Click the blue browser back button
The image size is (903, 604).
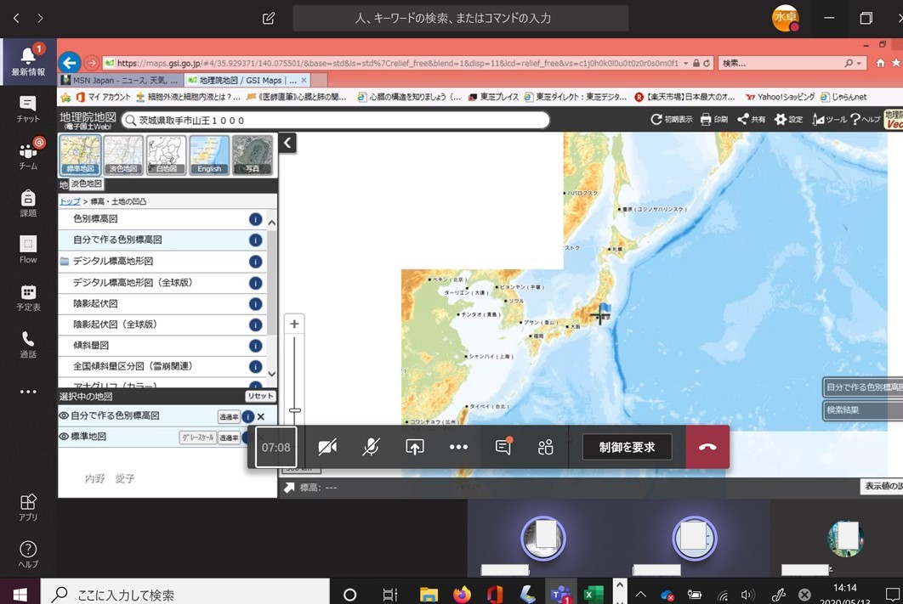coord(69,62)
